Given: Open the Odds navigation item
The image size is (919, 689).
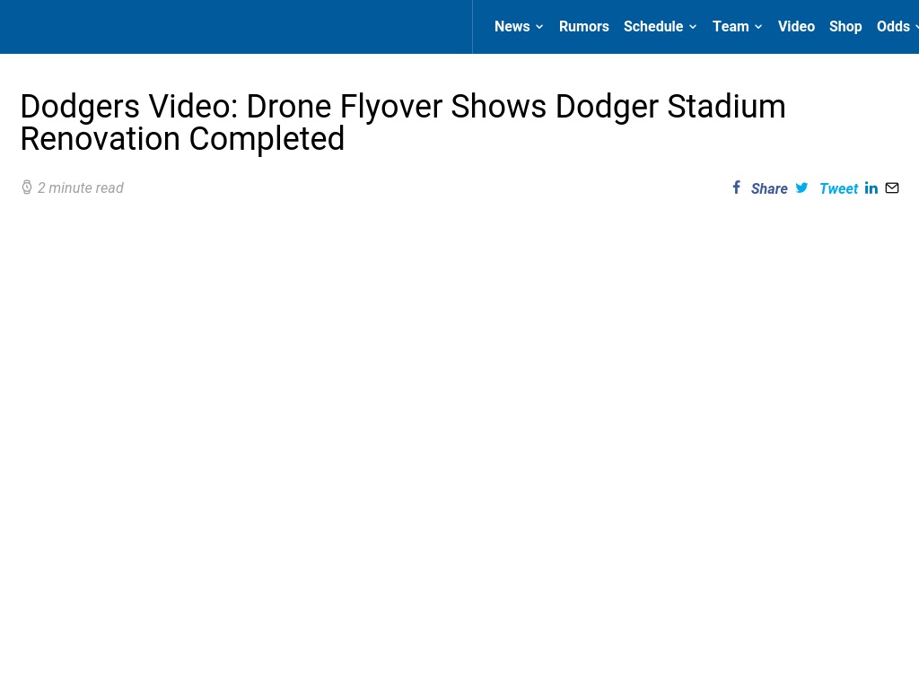Looking at the screenshot, I should pos(893,26).
